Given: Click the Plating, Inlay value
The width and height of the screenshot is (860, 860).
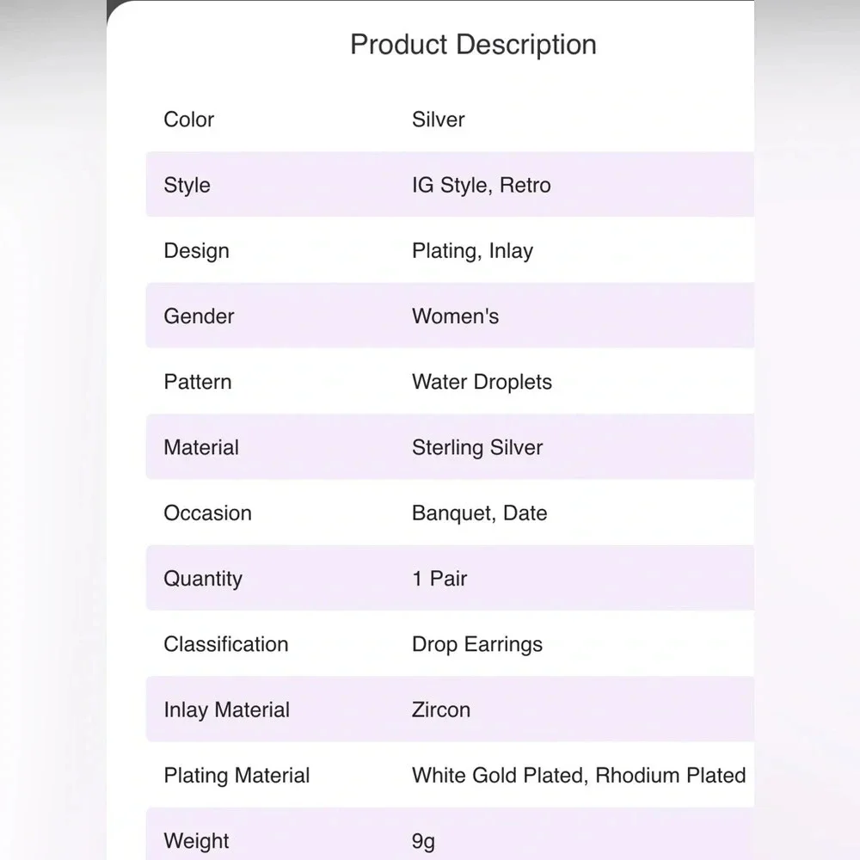Looking at the screenshot, I should pyautogui.click(x=472, y=250).
